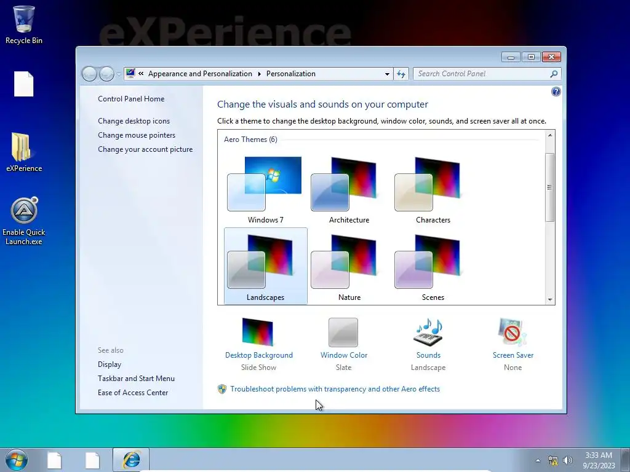
Task: Open Troubleshoot problems with transparency link
Action: coord(335,389)
